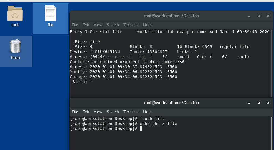Click the lower terminal vertical scrollbar

pos(272,133)
